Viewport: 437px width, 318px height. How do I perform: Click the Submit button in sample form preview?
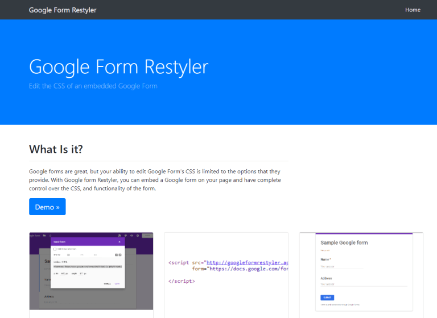pyautogui.click(x=327, y=298)
